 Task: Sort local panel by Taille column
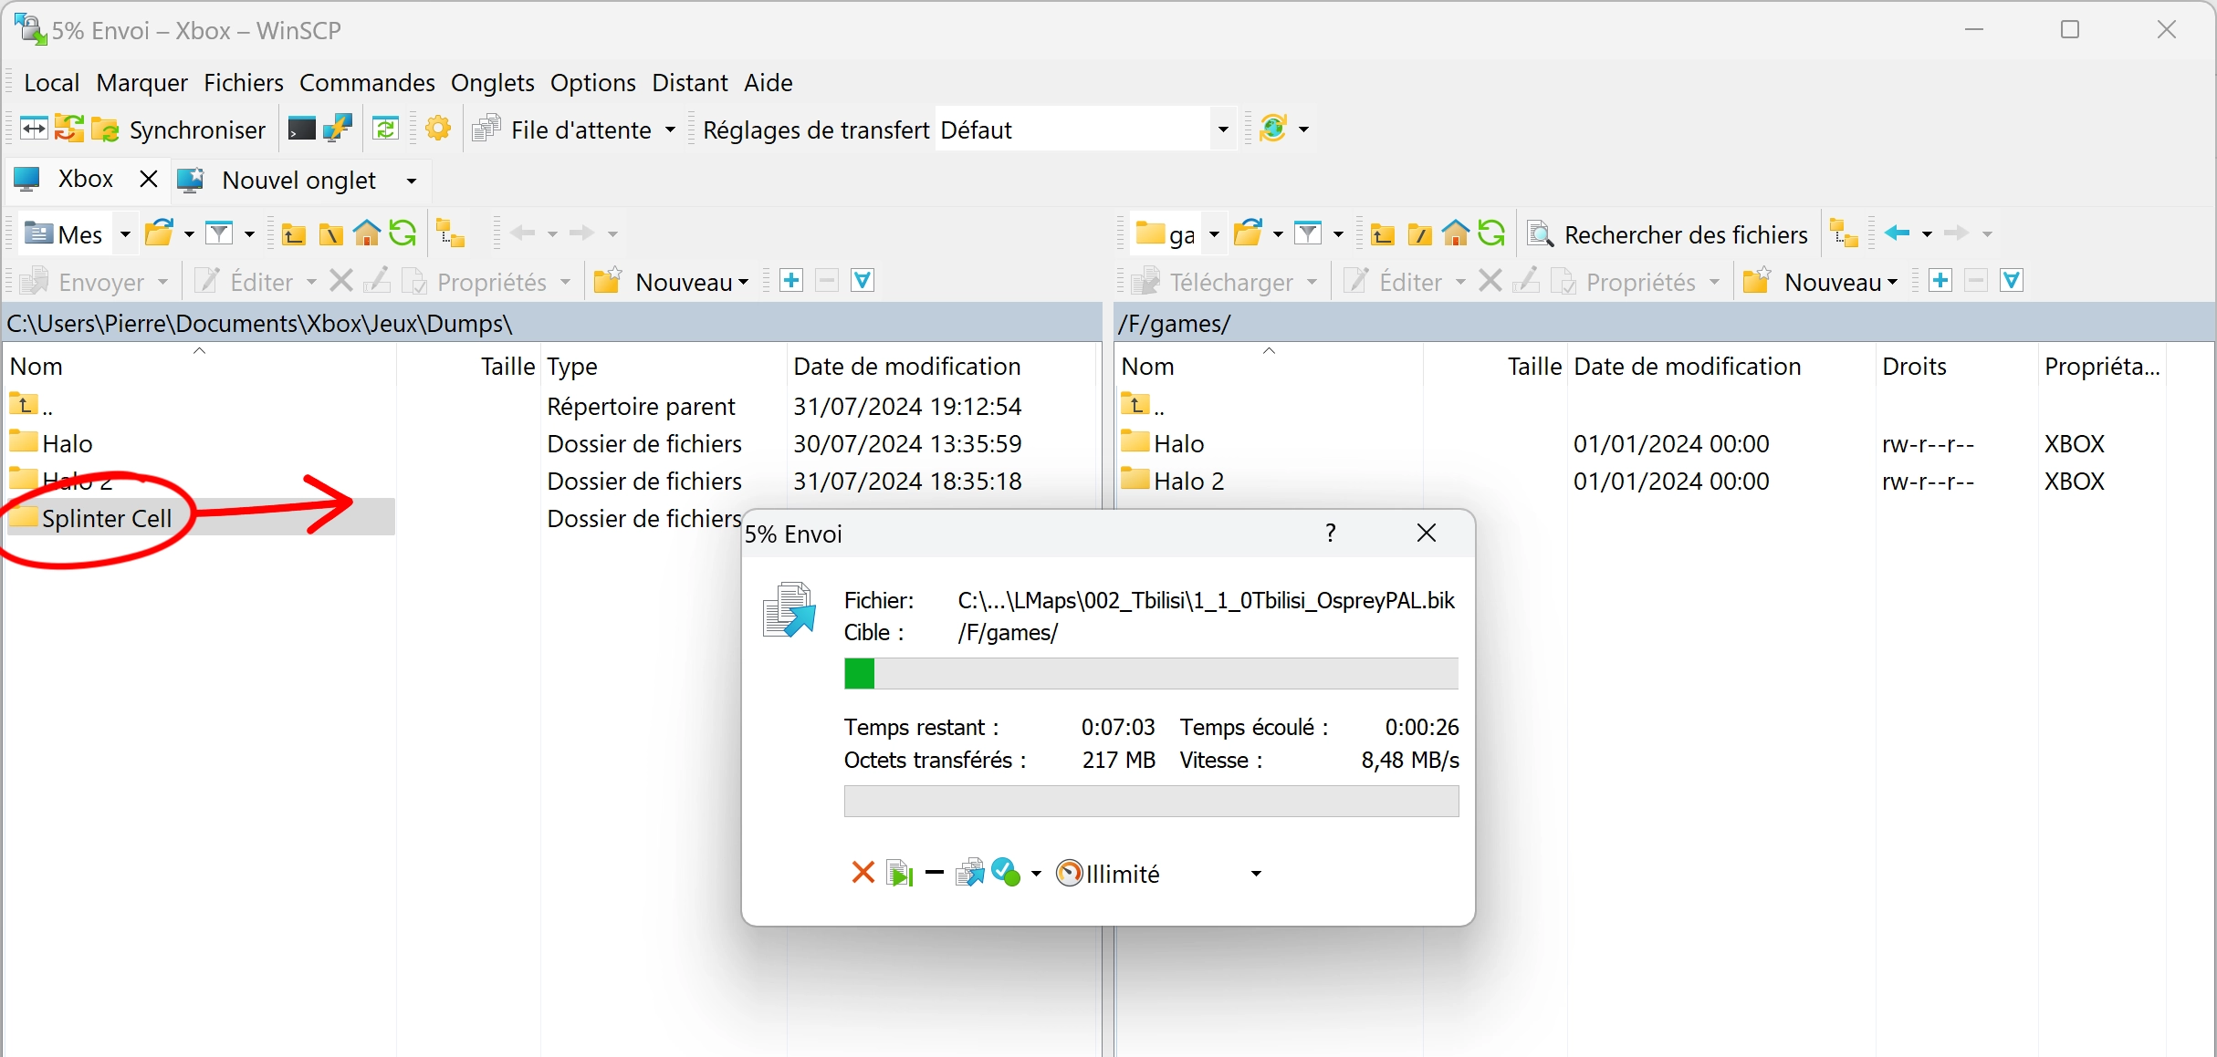pos(507,366)
